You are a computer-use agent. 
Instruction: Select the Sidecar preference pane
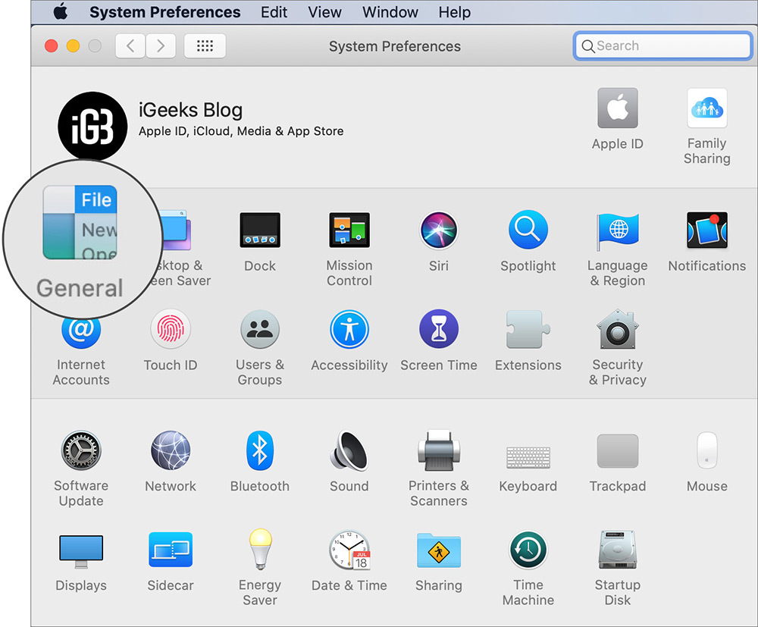click(x=171, y=550)
